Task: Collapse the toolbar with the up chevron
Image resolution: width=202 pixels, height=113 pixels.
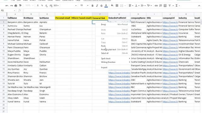Action: pyautogui.click(x=199, y=6)
